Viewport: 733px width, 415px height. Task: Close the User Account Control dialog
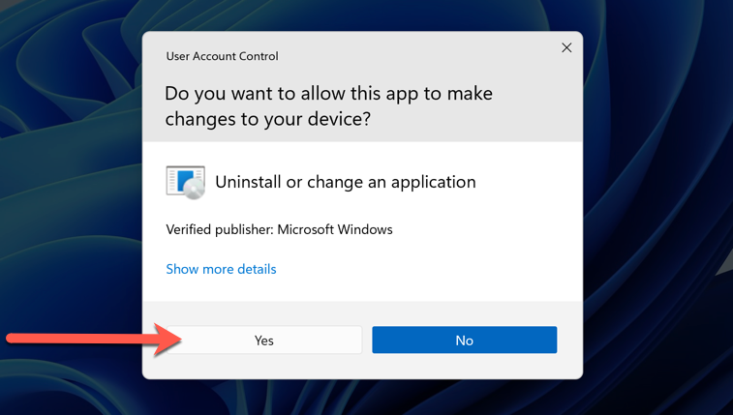pos(566,47)
